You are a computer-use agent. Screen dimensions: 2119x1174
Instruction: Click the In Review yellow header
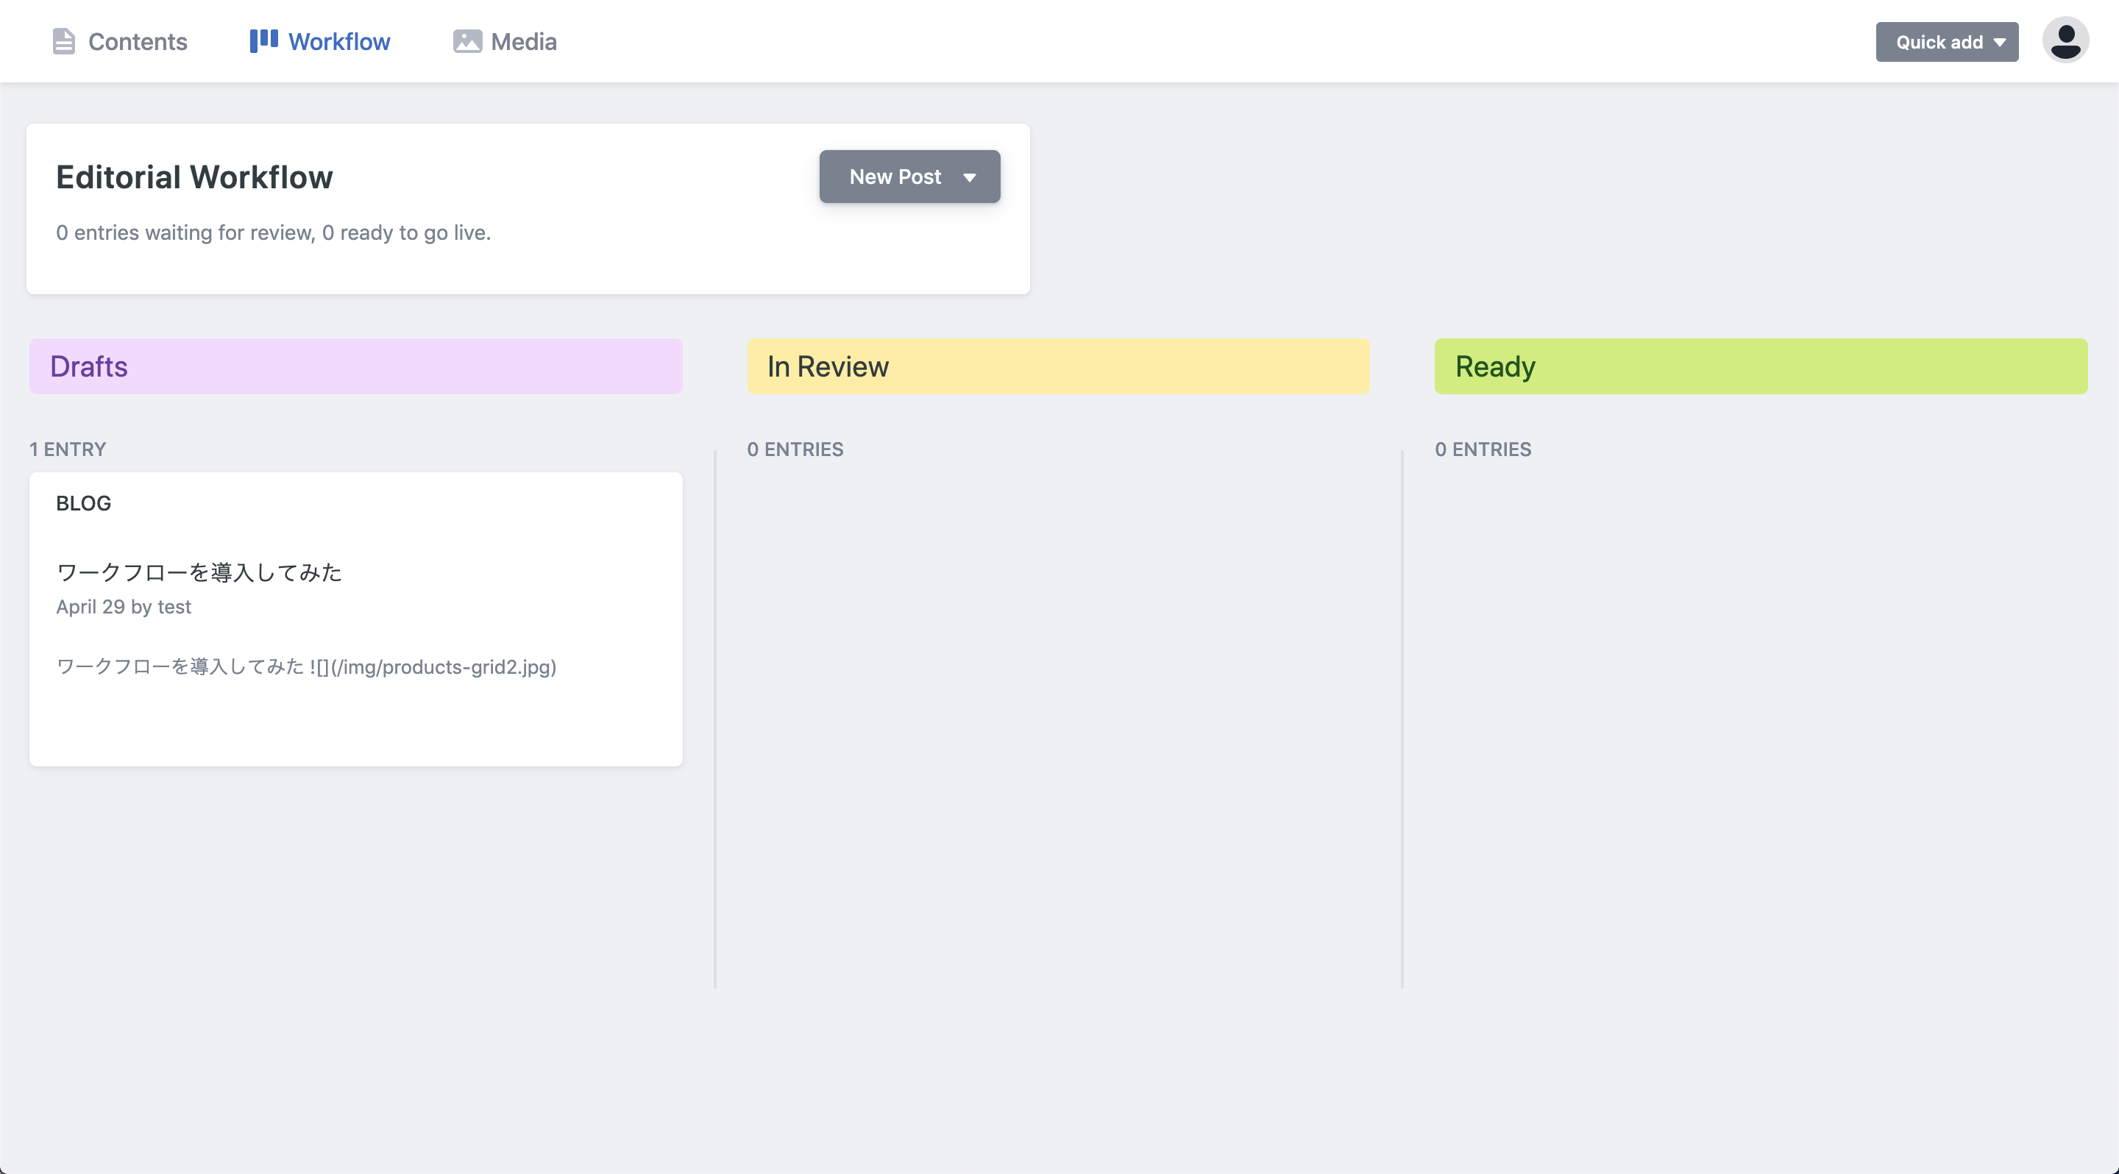point(1058,366)
